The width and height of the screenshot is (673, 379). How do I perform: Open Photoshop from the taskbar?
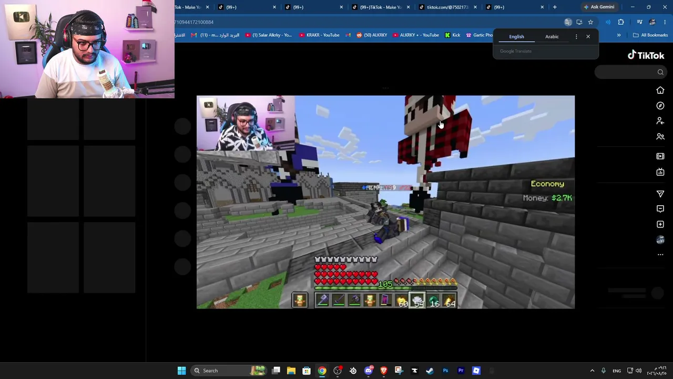(x=445, y=371)
